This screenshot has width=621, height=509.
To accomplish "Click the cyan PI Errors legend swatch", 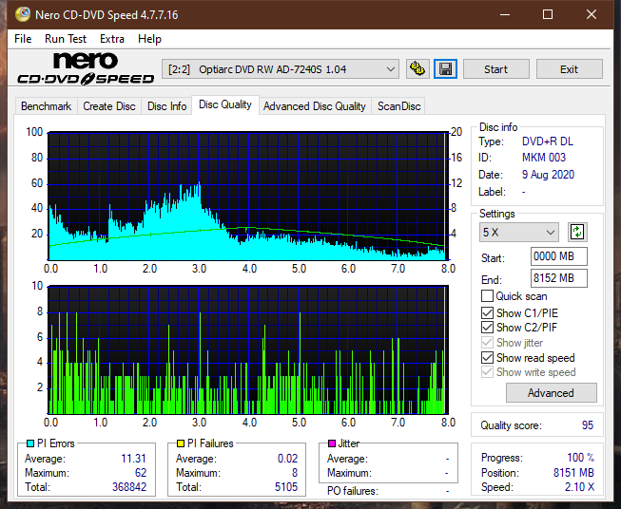I will tap(30, 443).
